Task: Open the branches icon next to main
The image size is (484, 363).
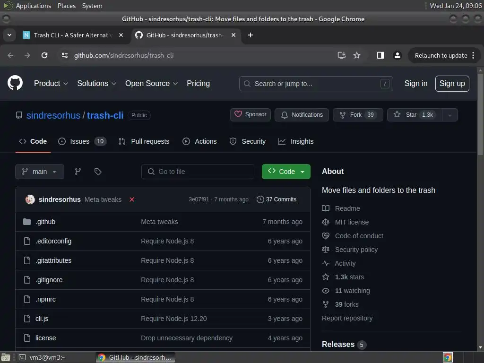Action: 78,172
